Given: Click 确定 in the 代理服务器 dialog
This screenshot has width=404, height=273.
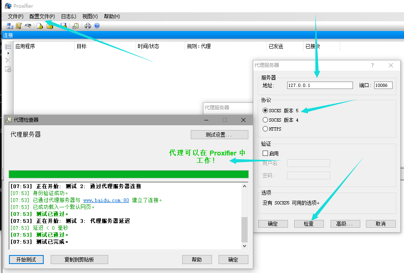Looking at the screenshot, I should pos(273,224).
